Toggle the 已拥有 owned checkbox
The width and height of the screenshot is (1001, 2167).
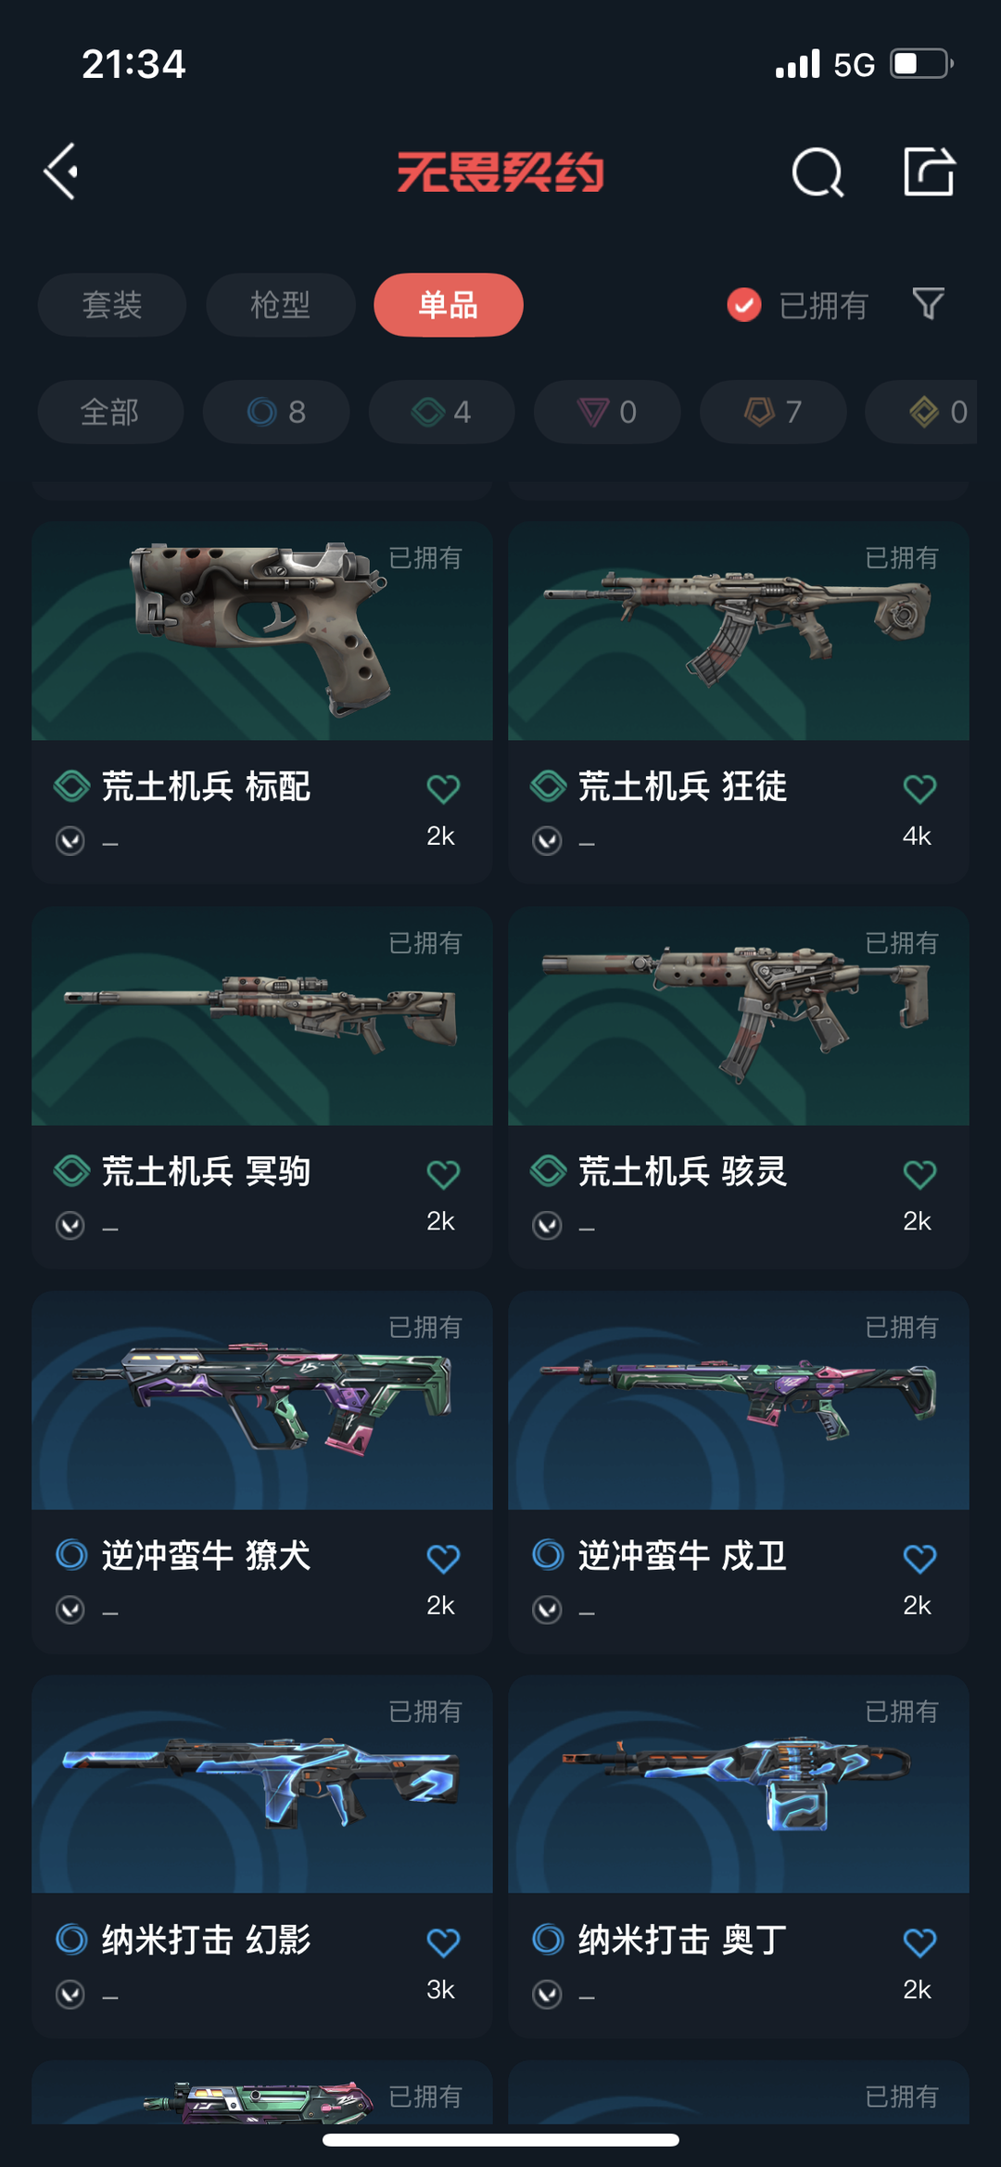(x=744, y=304)
